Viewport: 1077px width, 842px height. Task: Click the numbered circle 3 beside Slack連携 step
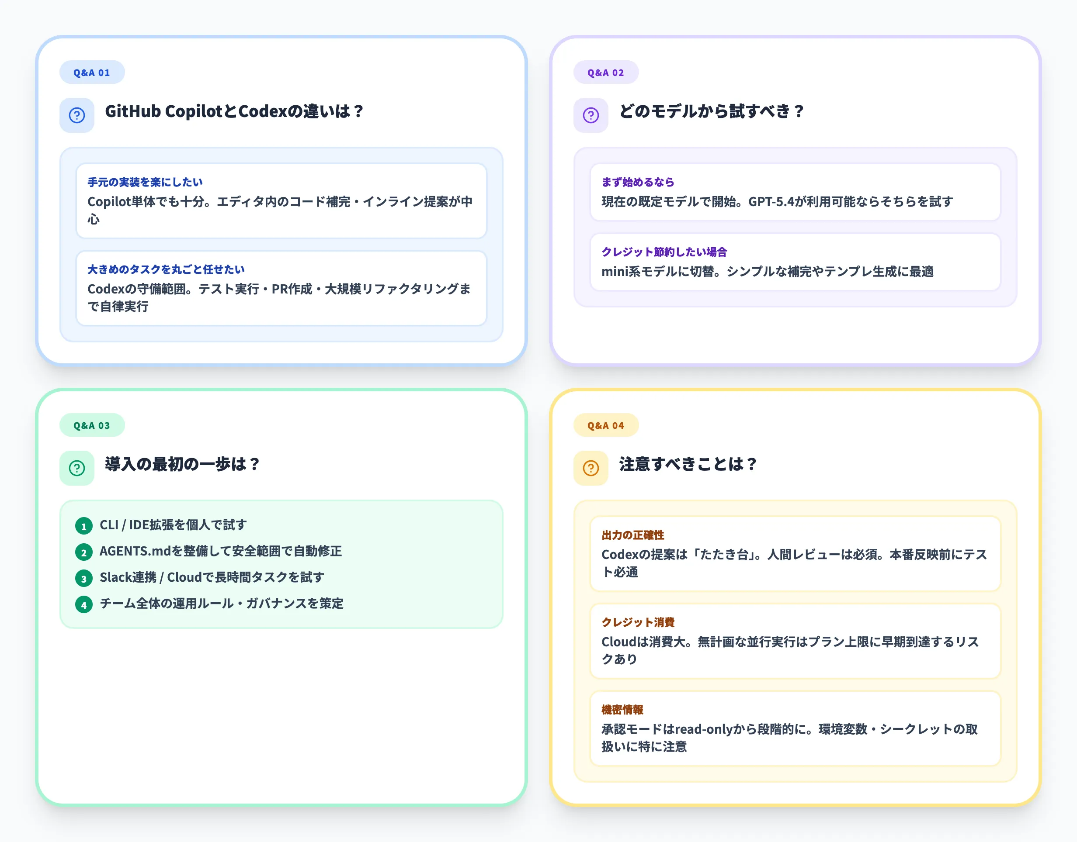pos(84,578)
